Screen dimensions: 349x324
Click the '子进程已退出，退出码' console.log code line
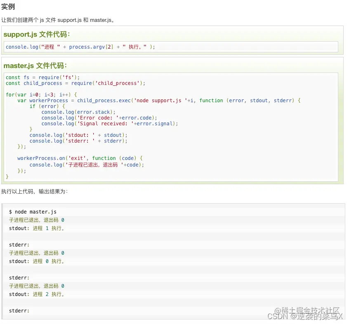[87, 165]
